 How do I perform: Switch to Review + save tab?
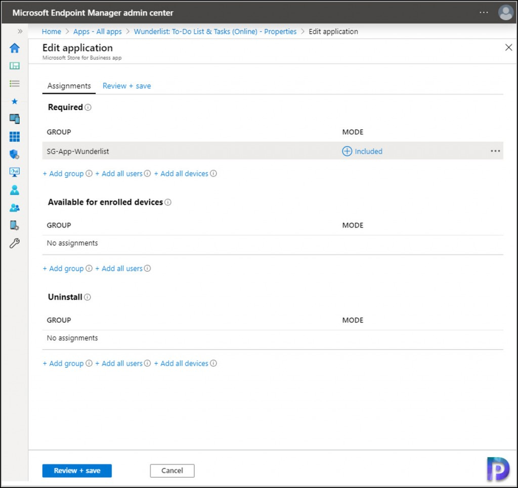[126, 86]
